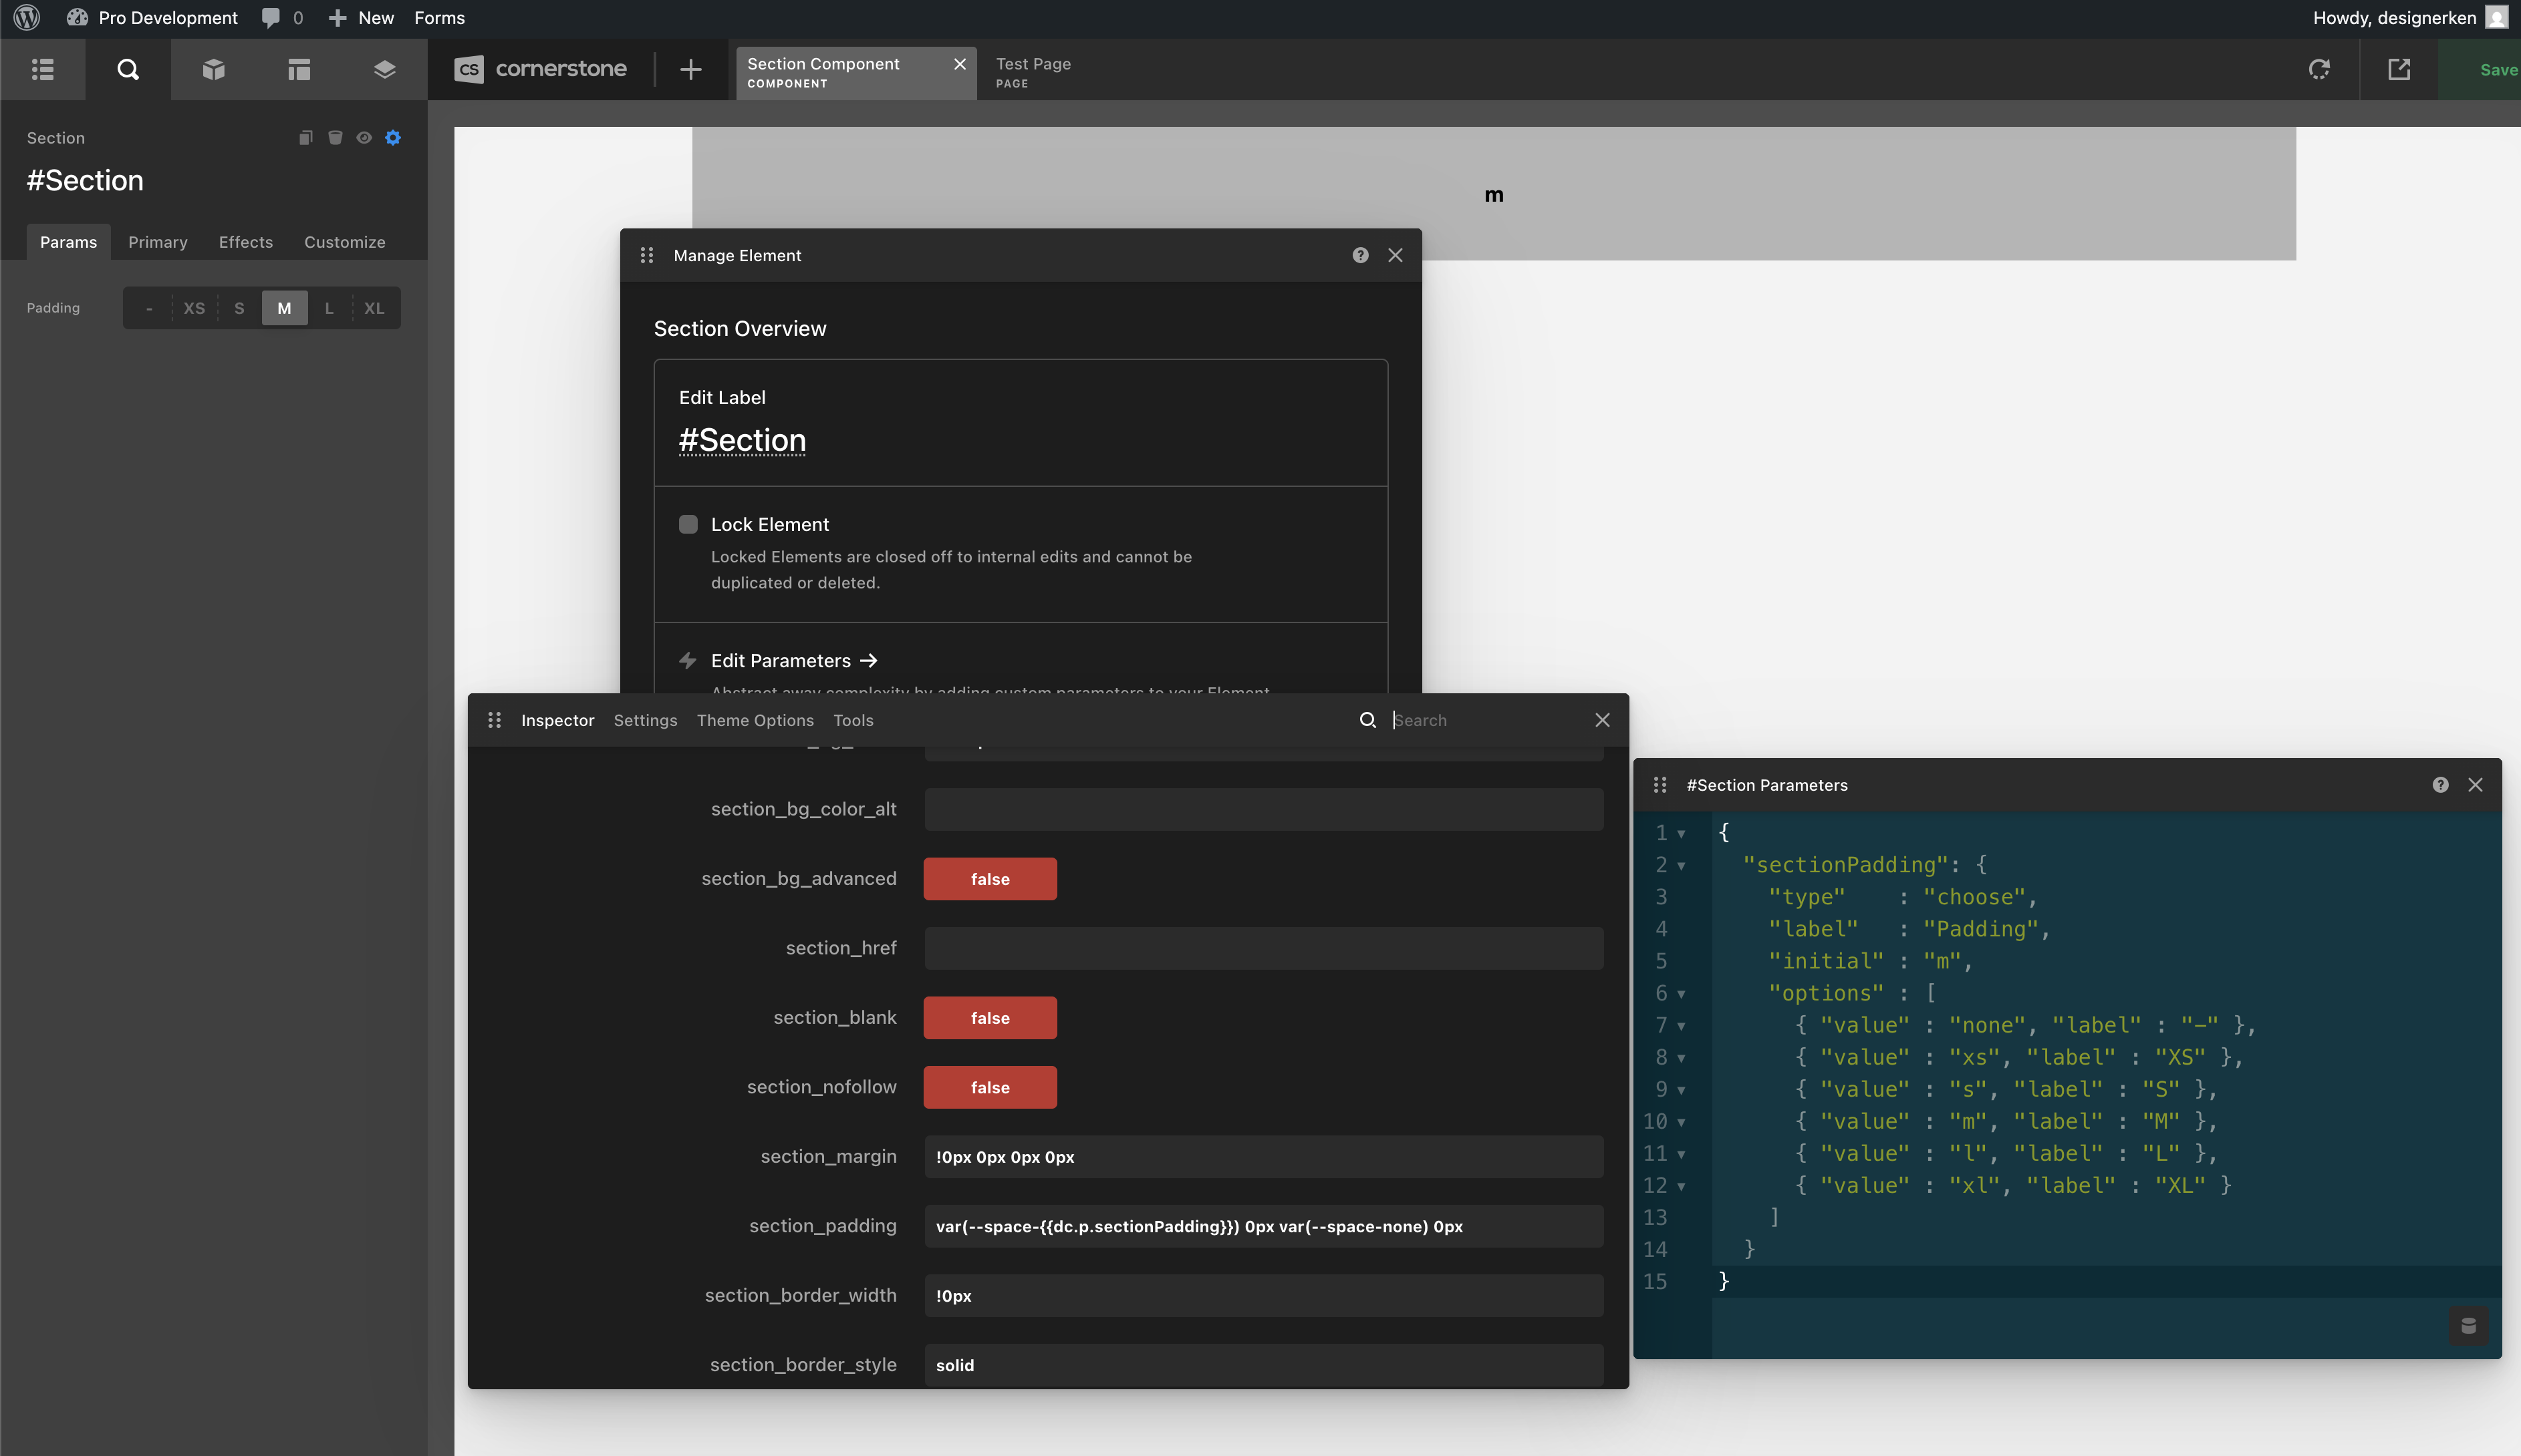Open the external preview link icon
The height and width of the screenshot is (1456, 2521).
point(2399,69)
